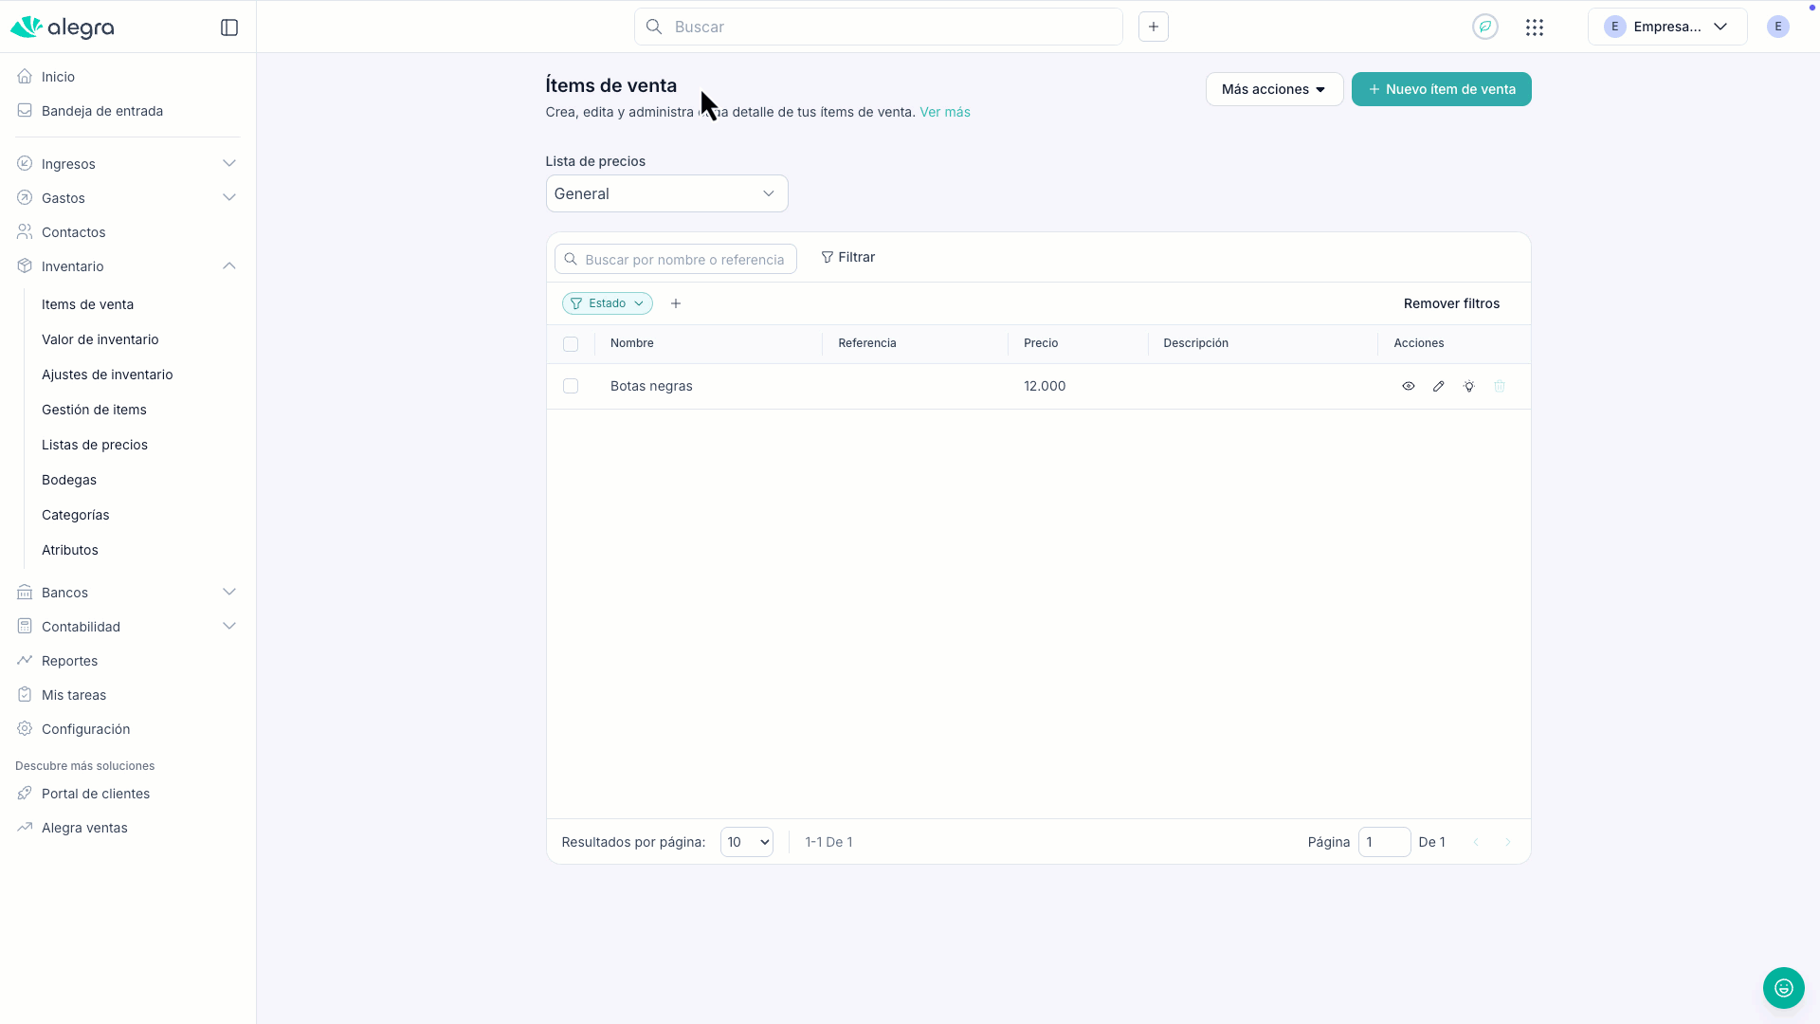Open Gestión de items

pyautogui.click(x=94, y=410)
